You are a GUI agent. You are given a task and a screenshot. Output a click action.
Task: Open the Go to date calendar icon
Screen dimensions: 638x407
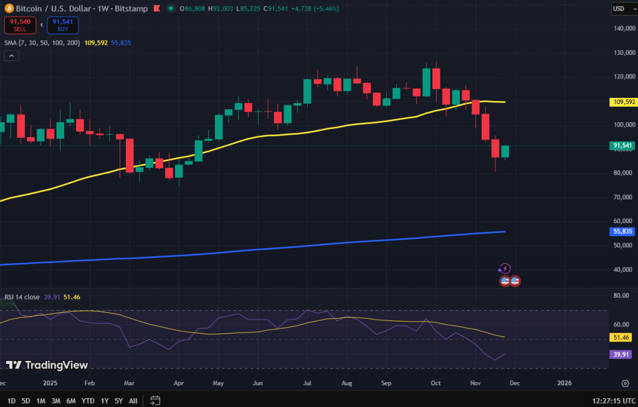pyautogui.click(x=155, y=400)
